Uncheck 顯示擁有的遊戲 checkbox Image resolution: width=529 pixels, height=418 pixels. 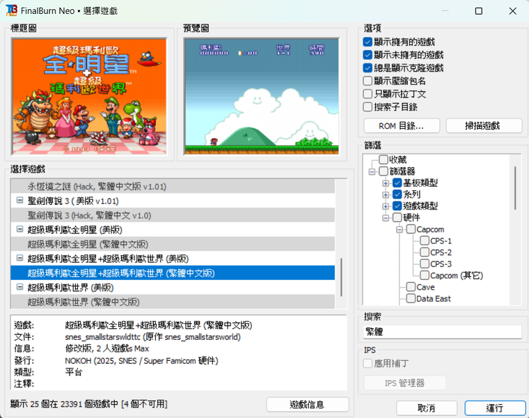368,42
